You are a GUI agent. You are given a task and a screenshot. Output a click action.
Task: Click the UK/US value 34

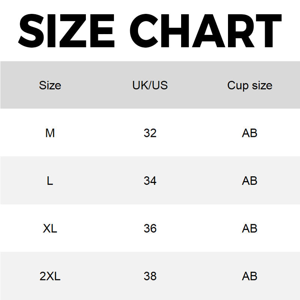tap(150, 181)
